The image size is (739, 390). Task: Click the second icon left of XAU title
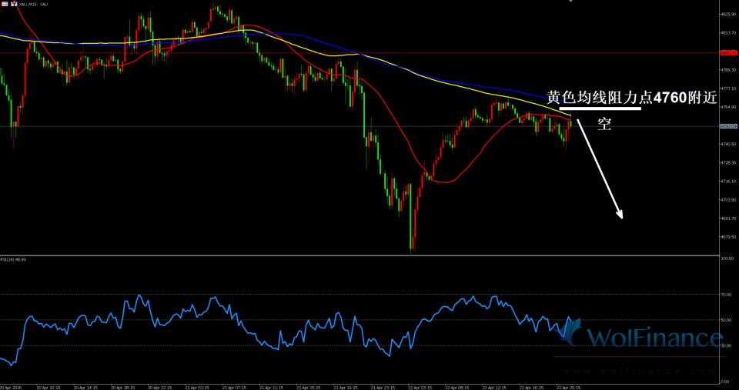14,5
